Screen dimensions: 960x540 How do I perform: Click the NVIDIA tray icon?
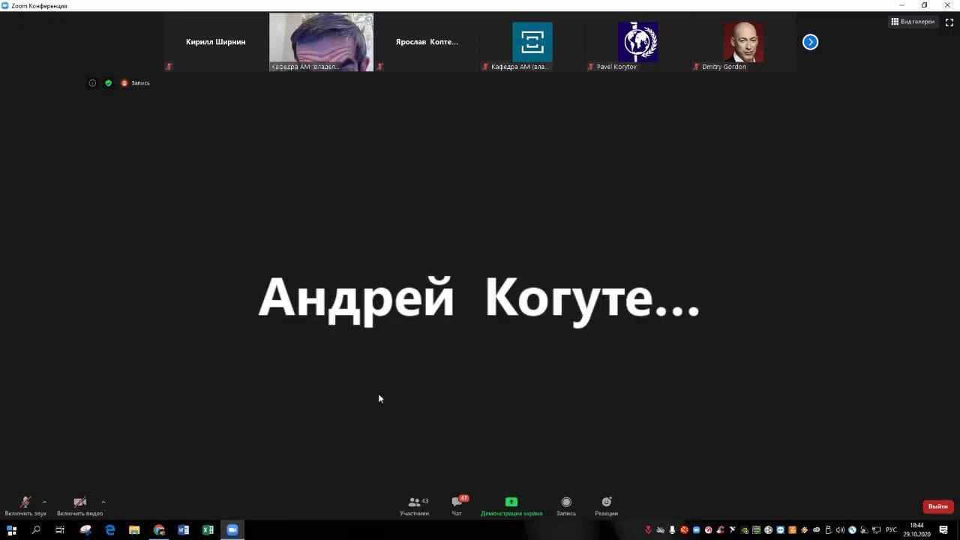tap(745, 530)
